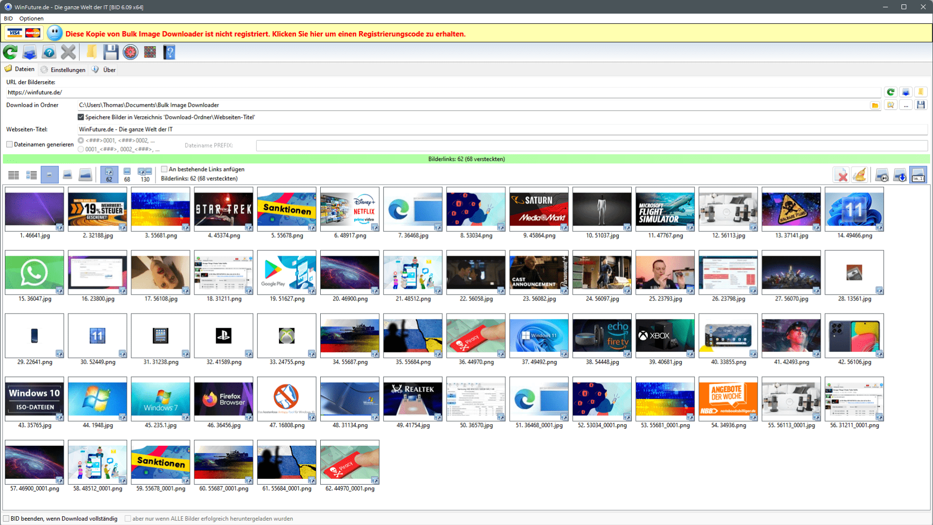
Task: Open the blue help book toolbar icon
Action: coord(169,52)
